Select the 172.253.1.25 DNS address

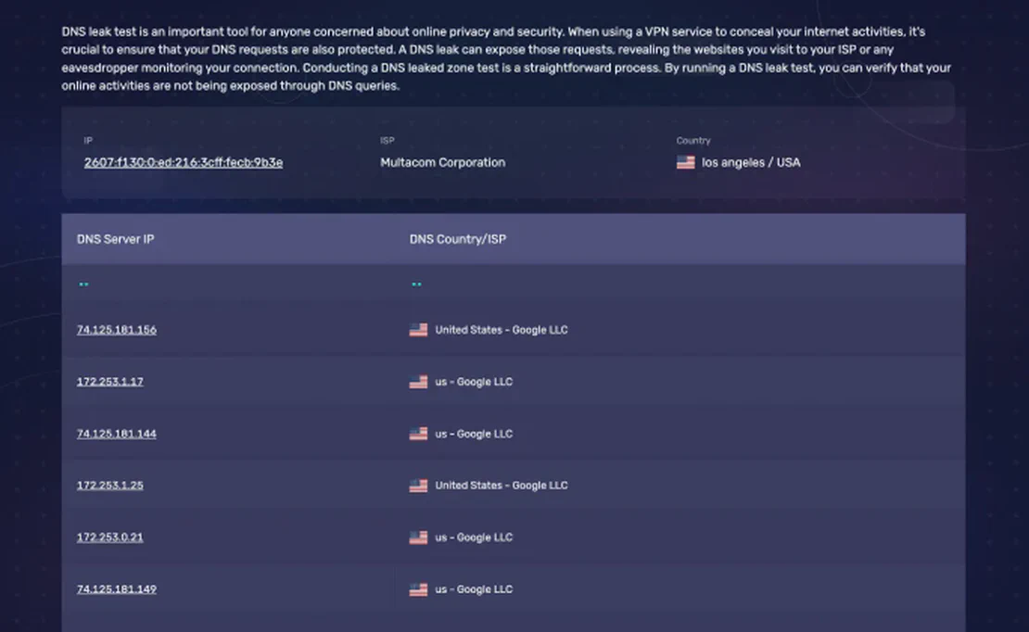point(109,486)
